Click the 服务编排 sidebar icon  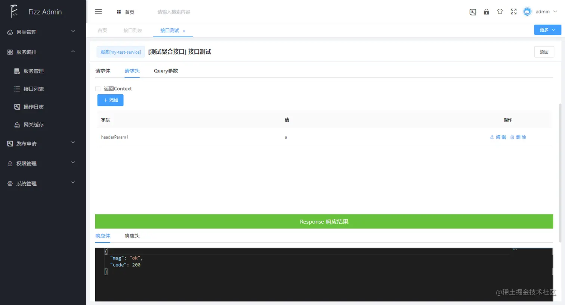(x=10, y=52)
